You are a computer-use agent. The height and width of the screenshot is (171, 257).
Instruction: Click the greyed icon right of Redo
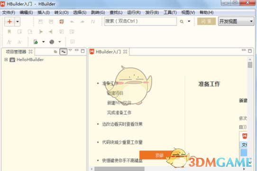click(93, 22)
